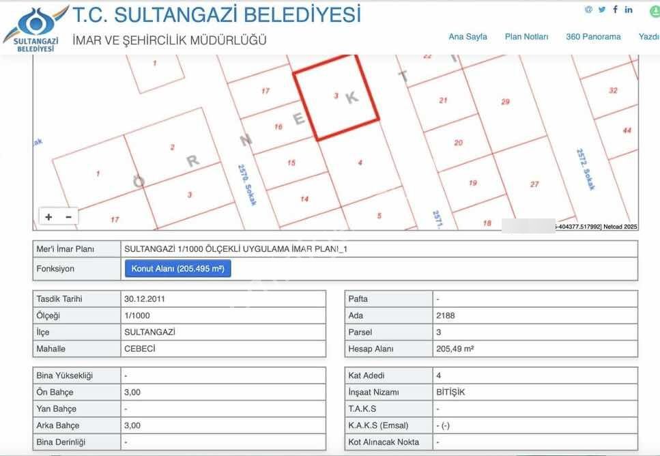Zoom in the map with plus button
This screenshot has height=456, width=660.
49,217
